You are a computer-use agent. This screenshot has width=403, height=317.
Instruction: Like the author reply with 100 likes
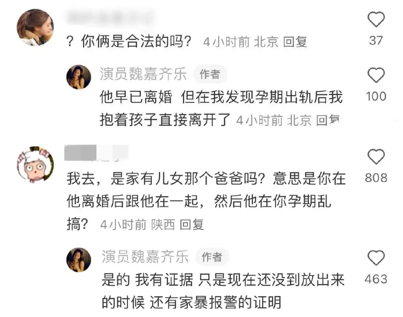(x=376, y=75)
